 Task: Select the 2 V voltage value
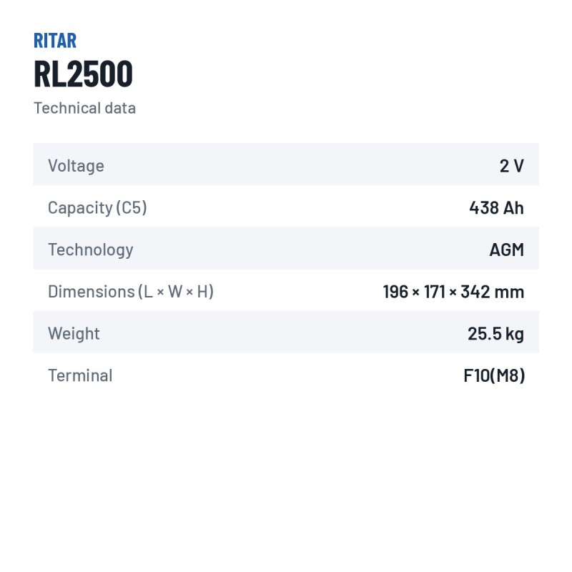pyautogui.click(x=512, y=166)
